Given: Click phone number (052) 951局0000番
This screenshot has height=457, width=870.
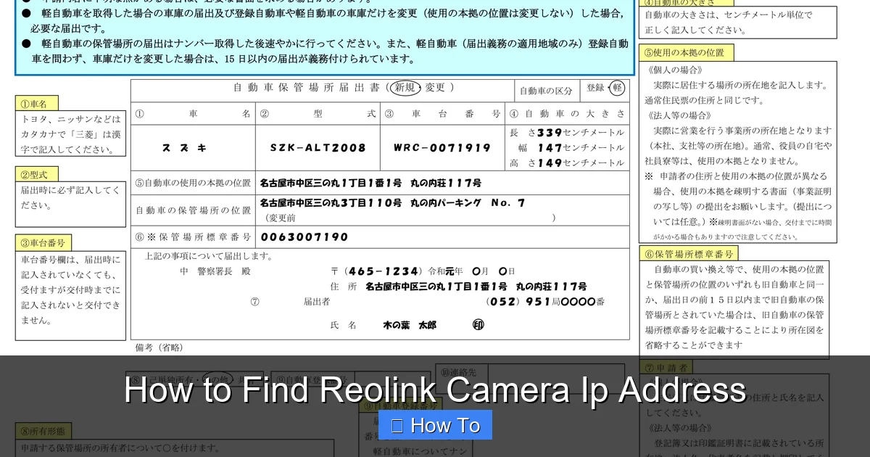Looking at the screenshot, I should coord(545,302).
